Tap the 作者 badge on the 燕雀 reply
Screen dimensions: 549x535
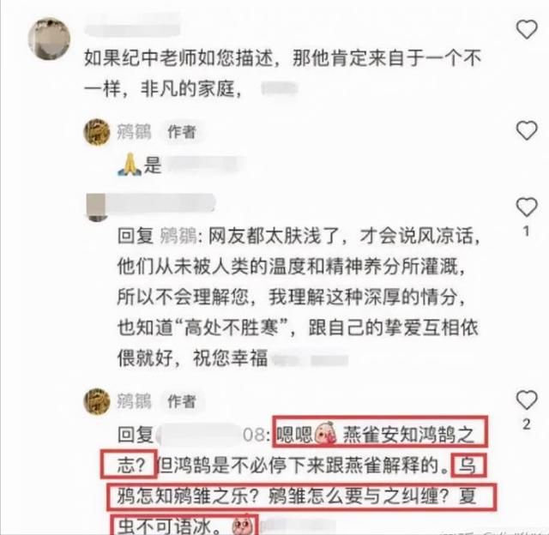[181, 401]
